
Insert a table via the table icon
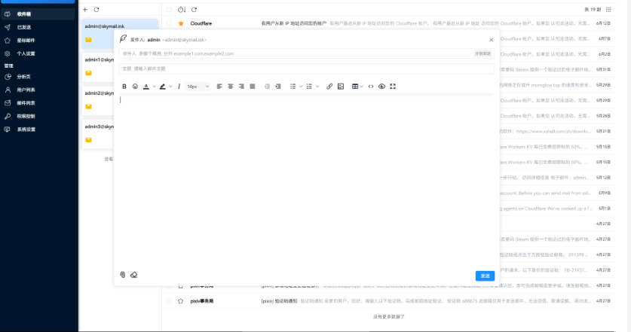pos(355,87)
